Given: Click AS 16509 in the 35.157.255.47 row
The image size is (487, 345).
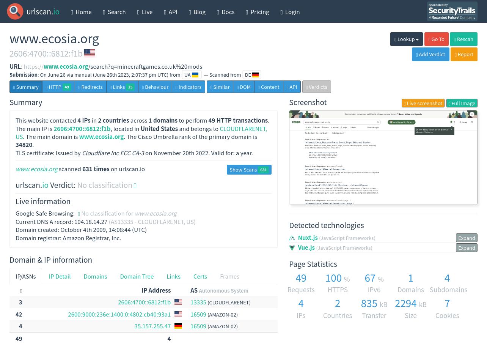Looking at the screenshot, I should click(x=198, y=326).
